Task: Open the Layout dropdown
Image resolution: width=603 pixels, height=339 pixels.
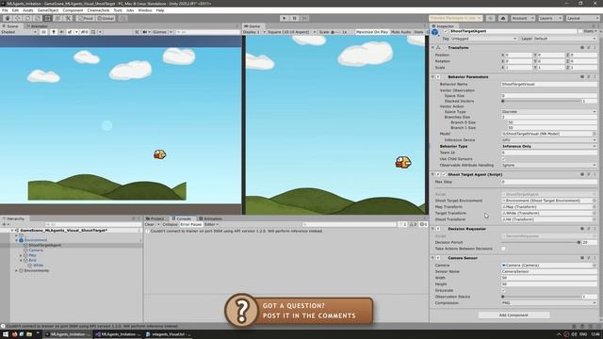Action: [x=582, y=18]
